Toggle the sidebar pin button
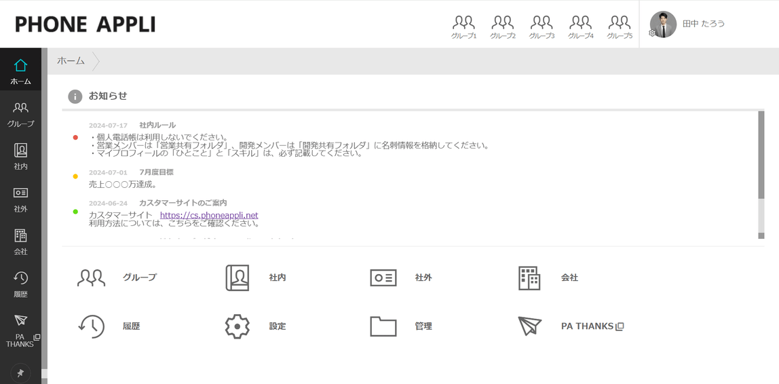 pyautogui.click(x=20, y=373)
